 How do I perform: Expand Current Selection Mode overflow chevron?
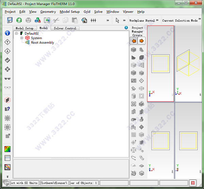coord(200,19)
